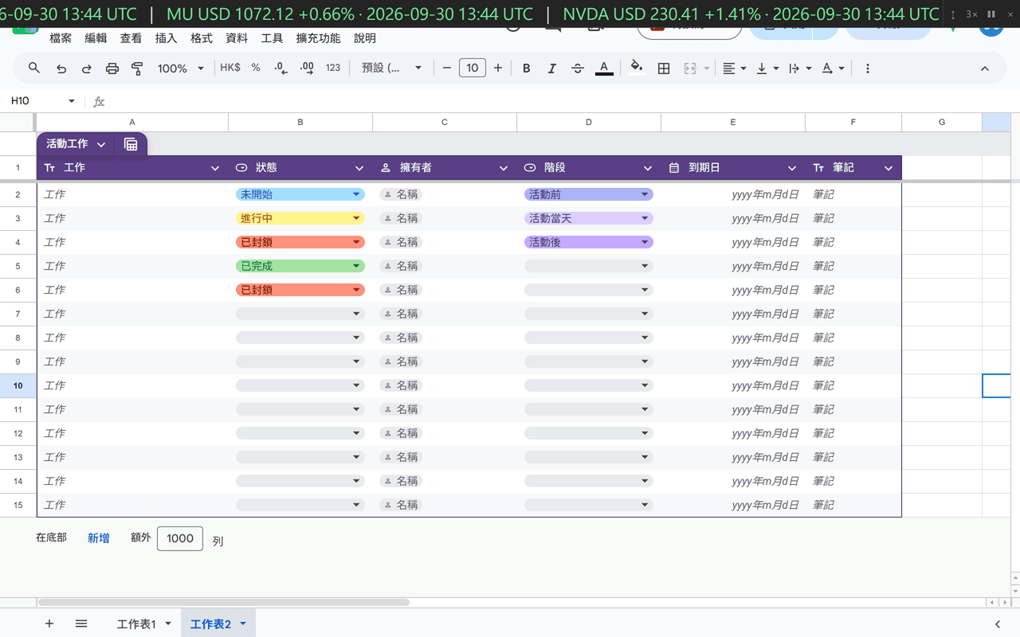Select the row 10 header

(x=18, y=385)
